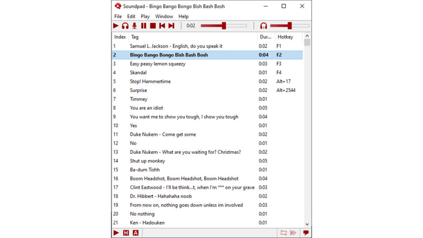Click the scrollbar up arrow
423x238 pixels.
pos(307,36)
